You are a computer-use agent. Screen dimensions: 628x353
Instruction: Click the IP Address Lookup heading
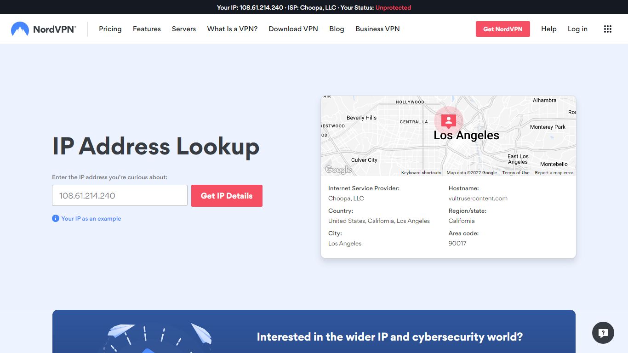point(156,146)
